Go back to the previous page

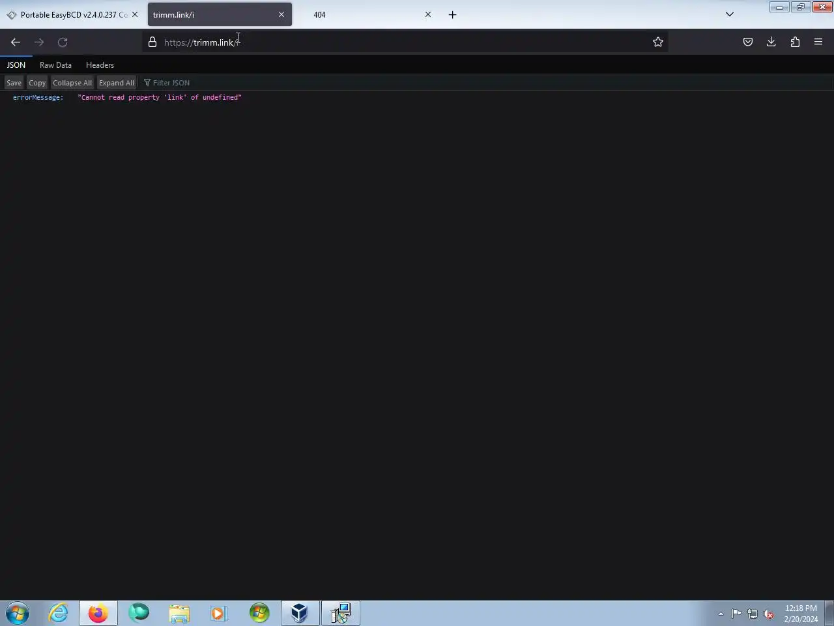point(16,42)
